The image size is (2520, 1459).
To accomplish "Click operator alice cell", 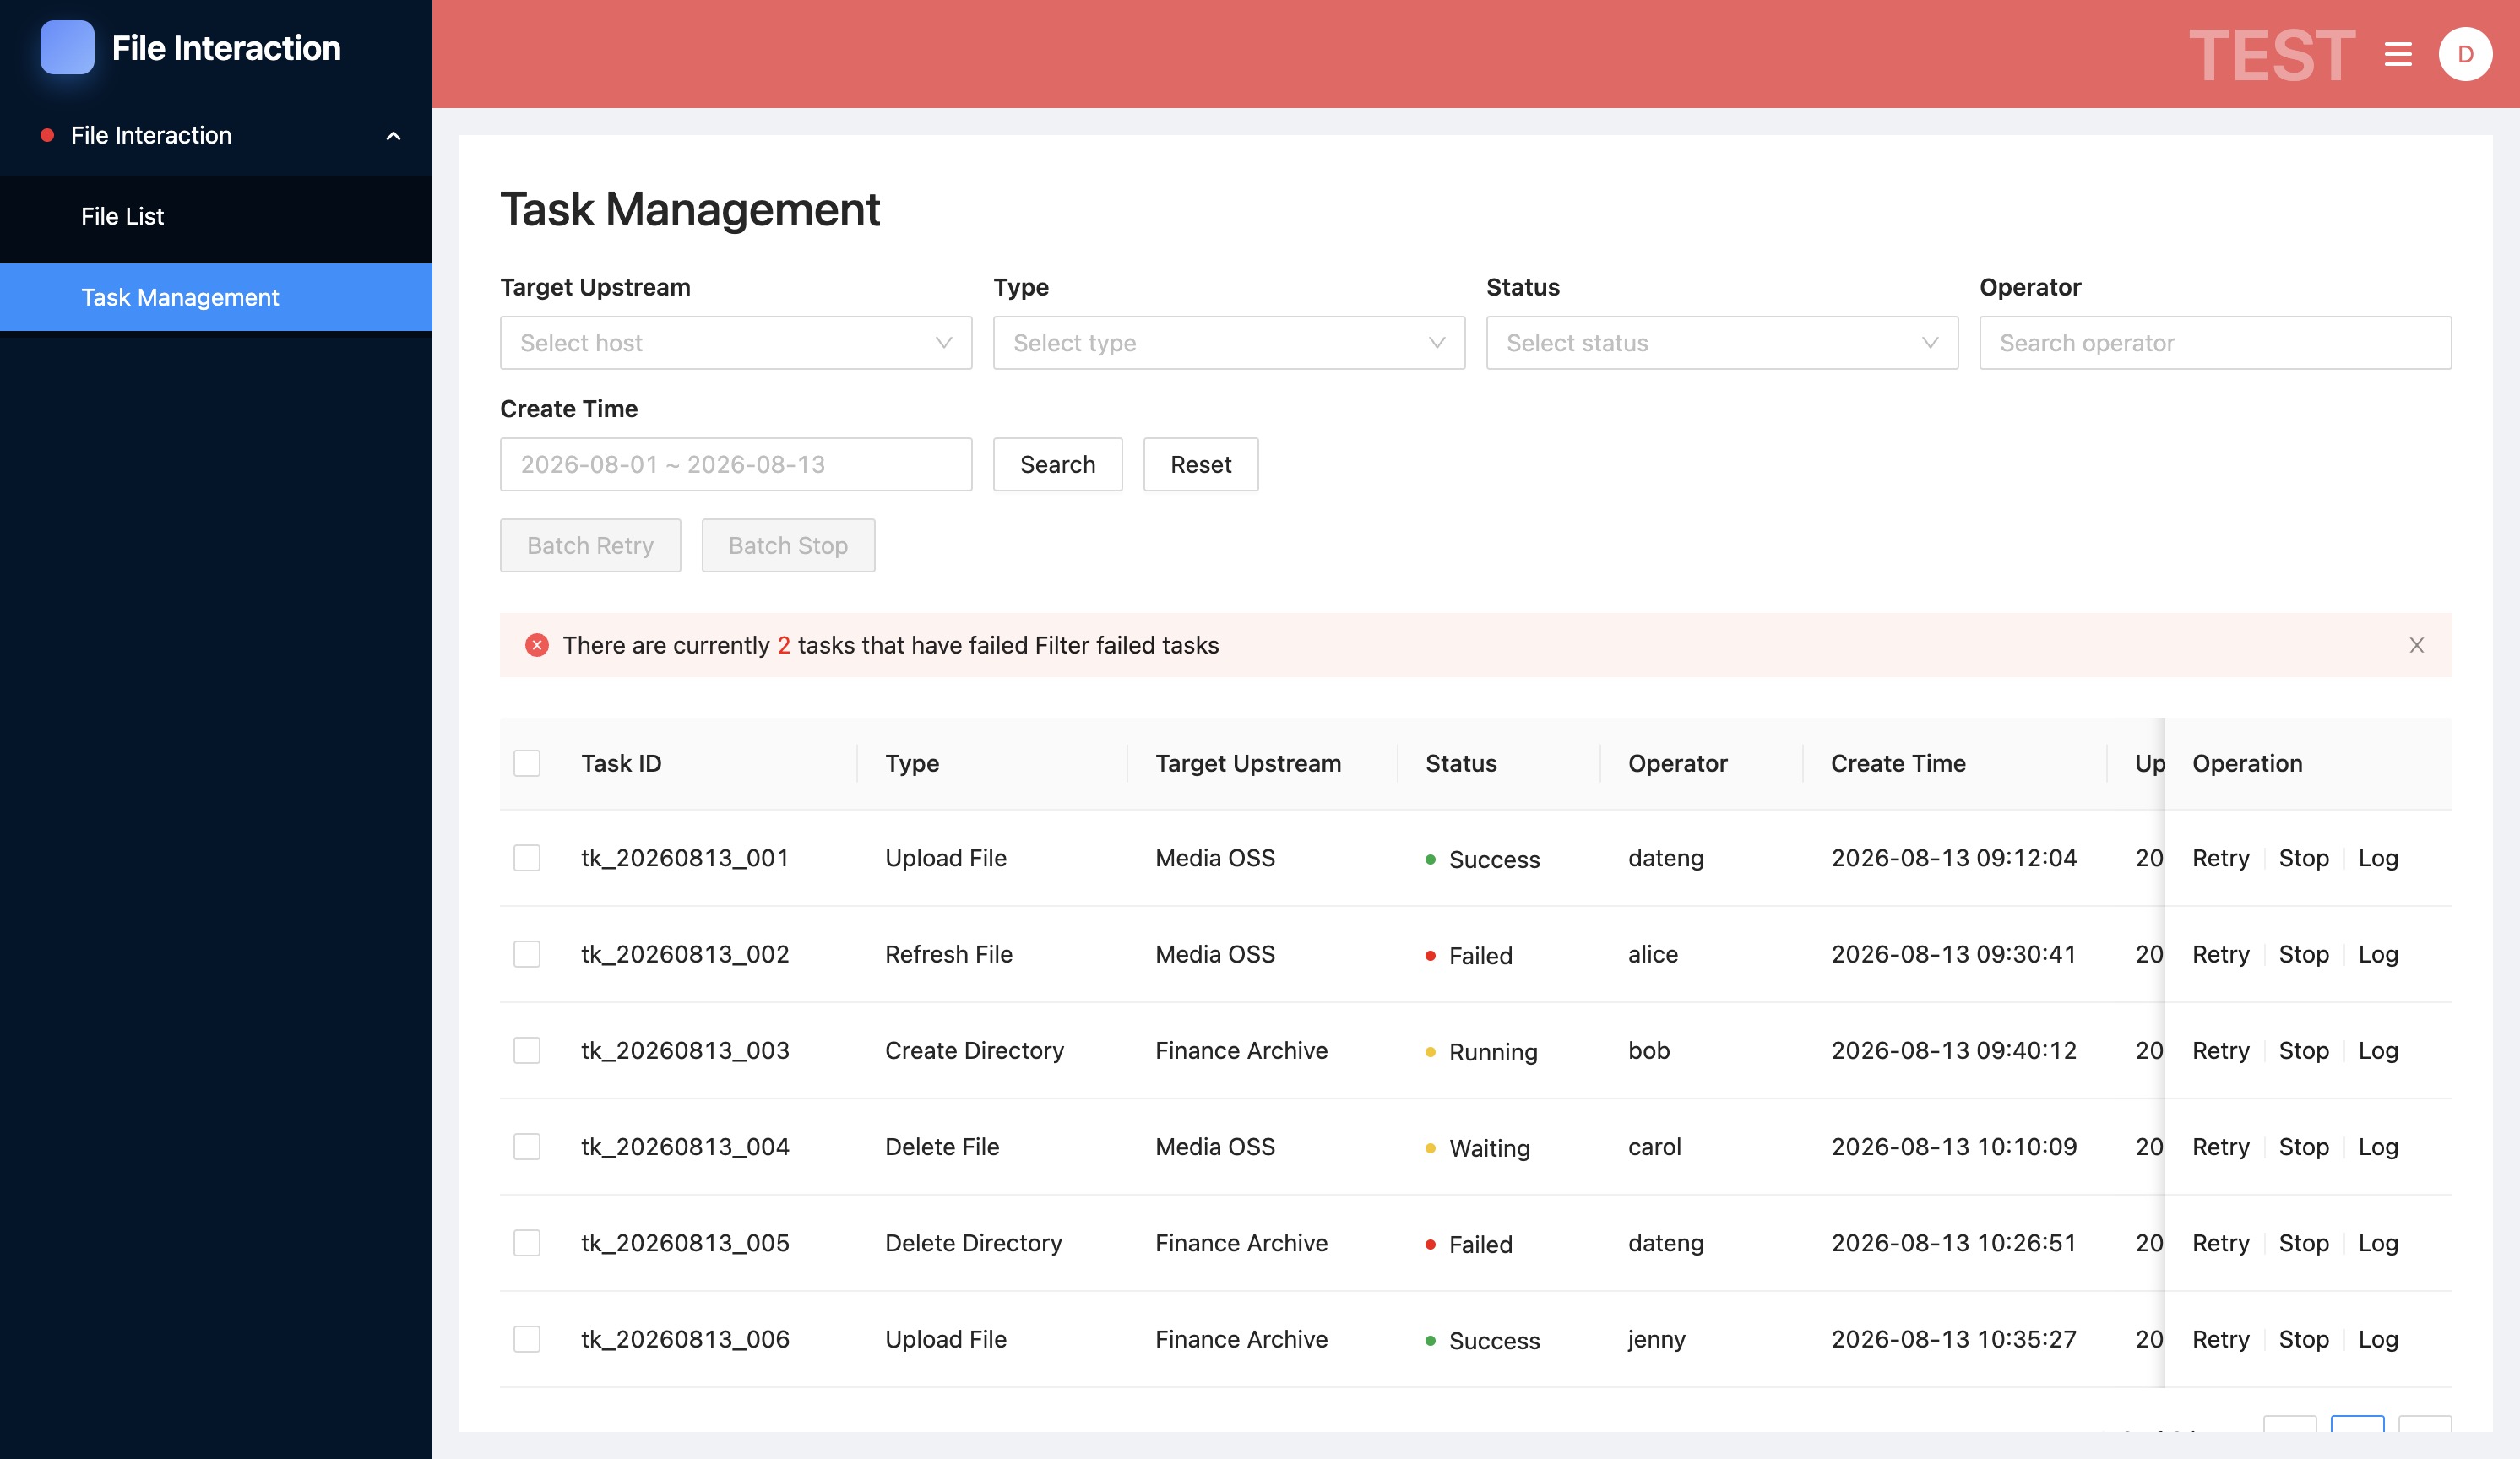I will 1652,954.
